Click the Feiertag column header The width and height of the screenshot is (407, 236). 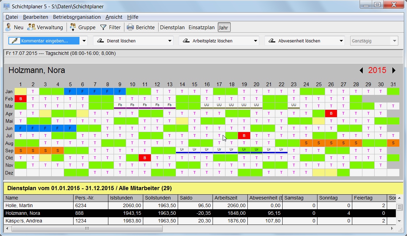pyautogui.click(x=369, y=198)
